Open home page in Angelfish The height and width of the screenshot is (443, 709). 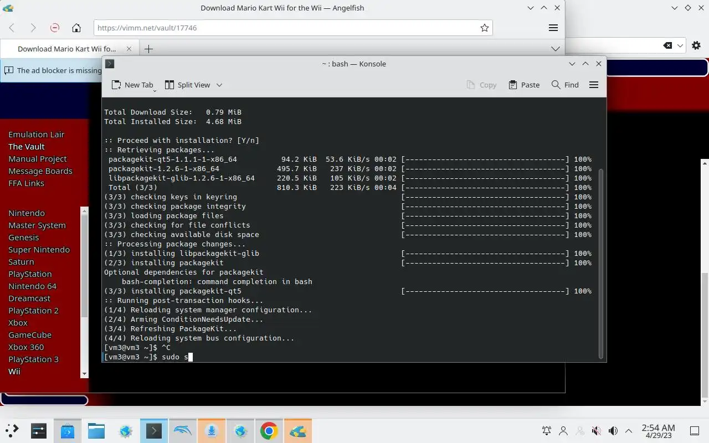tap(76, 28)
